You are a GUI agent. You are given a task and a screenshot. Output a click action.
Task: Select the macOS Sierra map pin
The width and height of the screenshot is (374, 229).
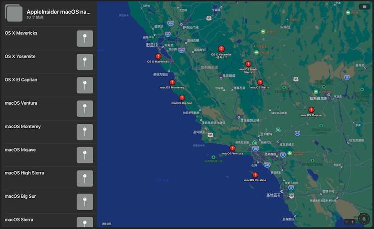coord(260,82)
